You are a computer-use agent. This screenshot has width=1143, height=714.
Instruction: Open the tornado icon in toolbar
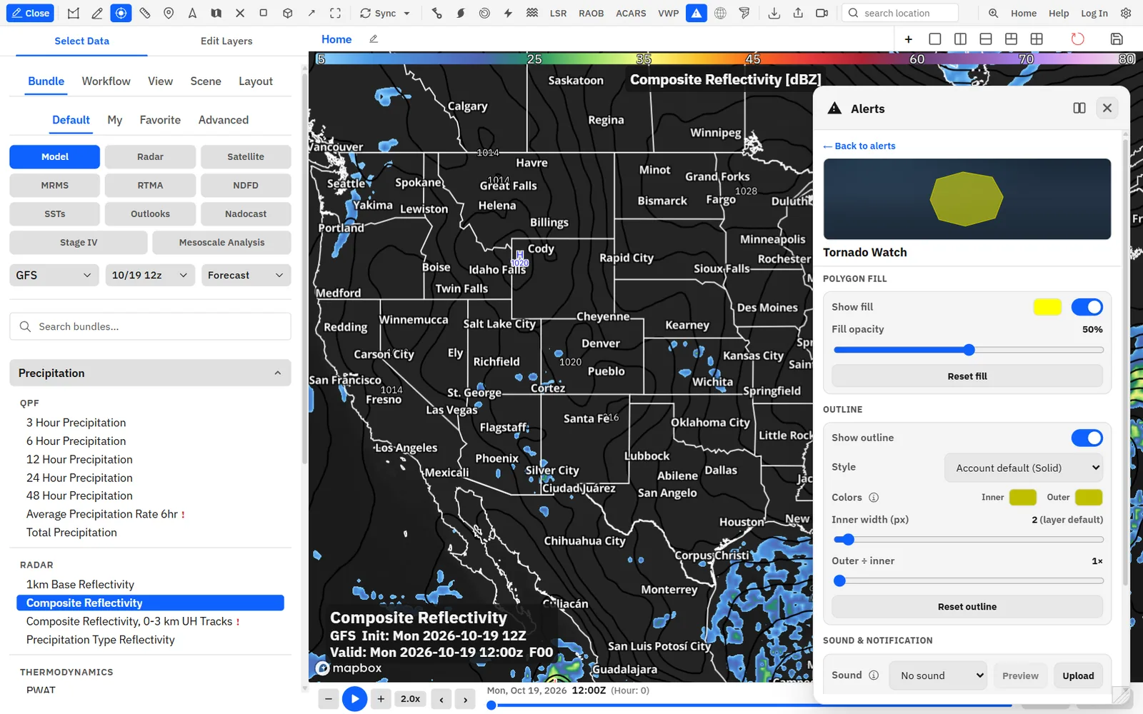tap(744, 13)
